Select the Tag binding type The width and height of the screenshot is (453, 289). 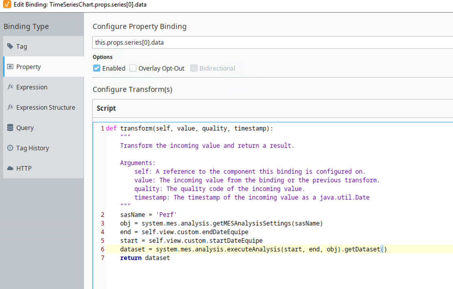(x=43, y=46)
